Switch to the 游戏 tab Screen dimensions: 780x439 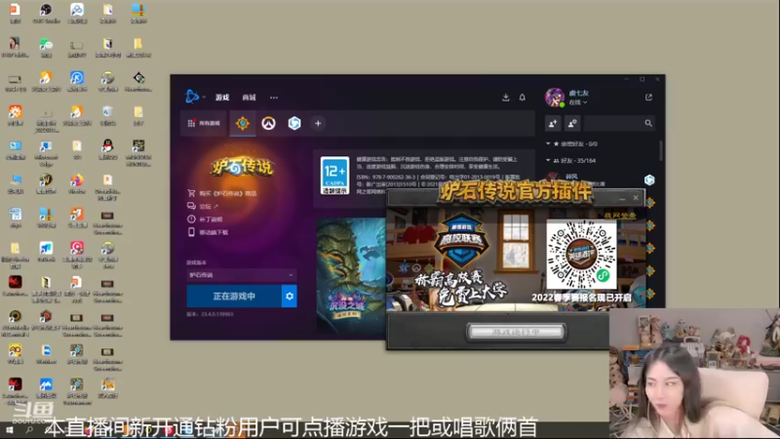click(x=222, y=98)
